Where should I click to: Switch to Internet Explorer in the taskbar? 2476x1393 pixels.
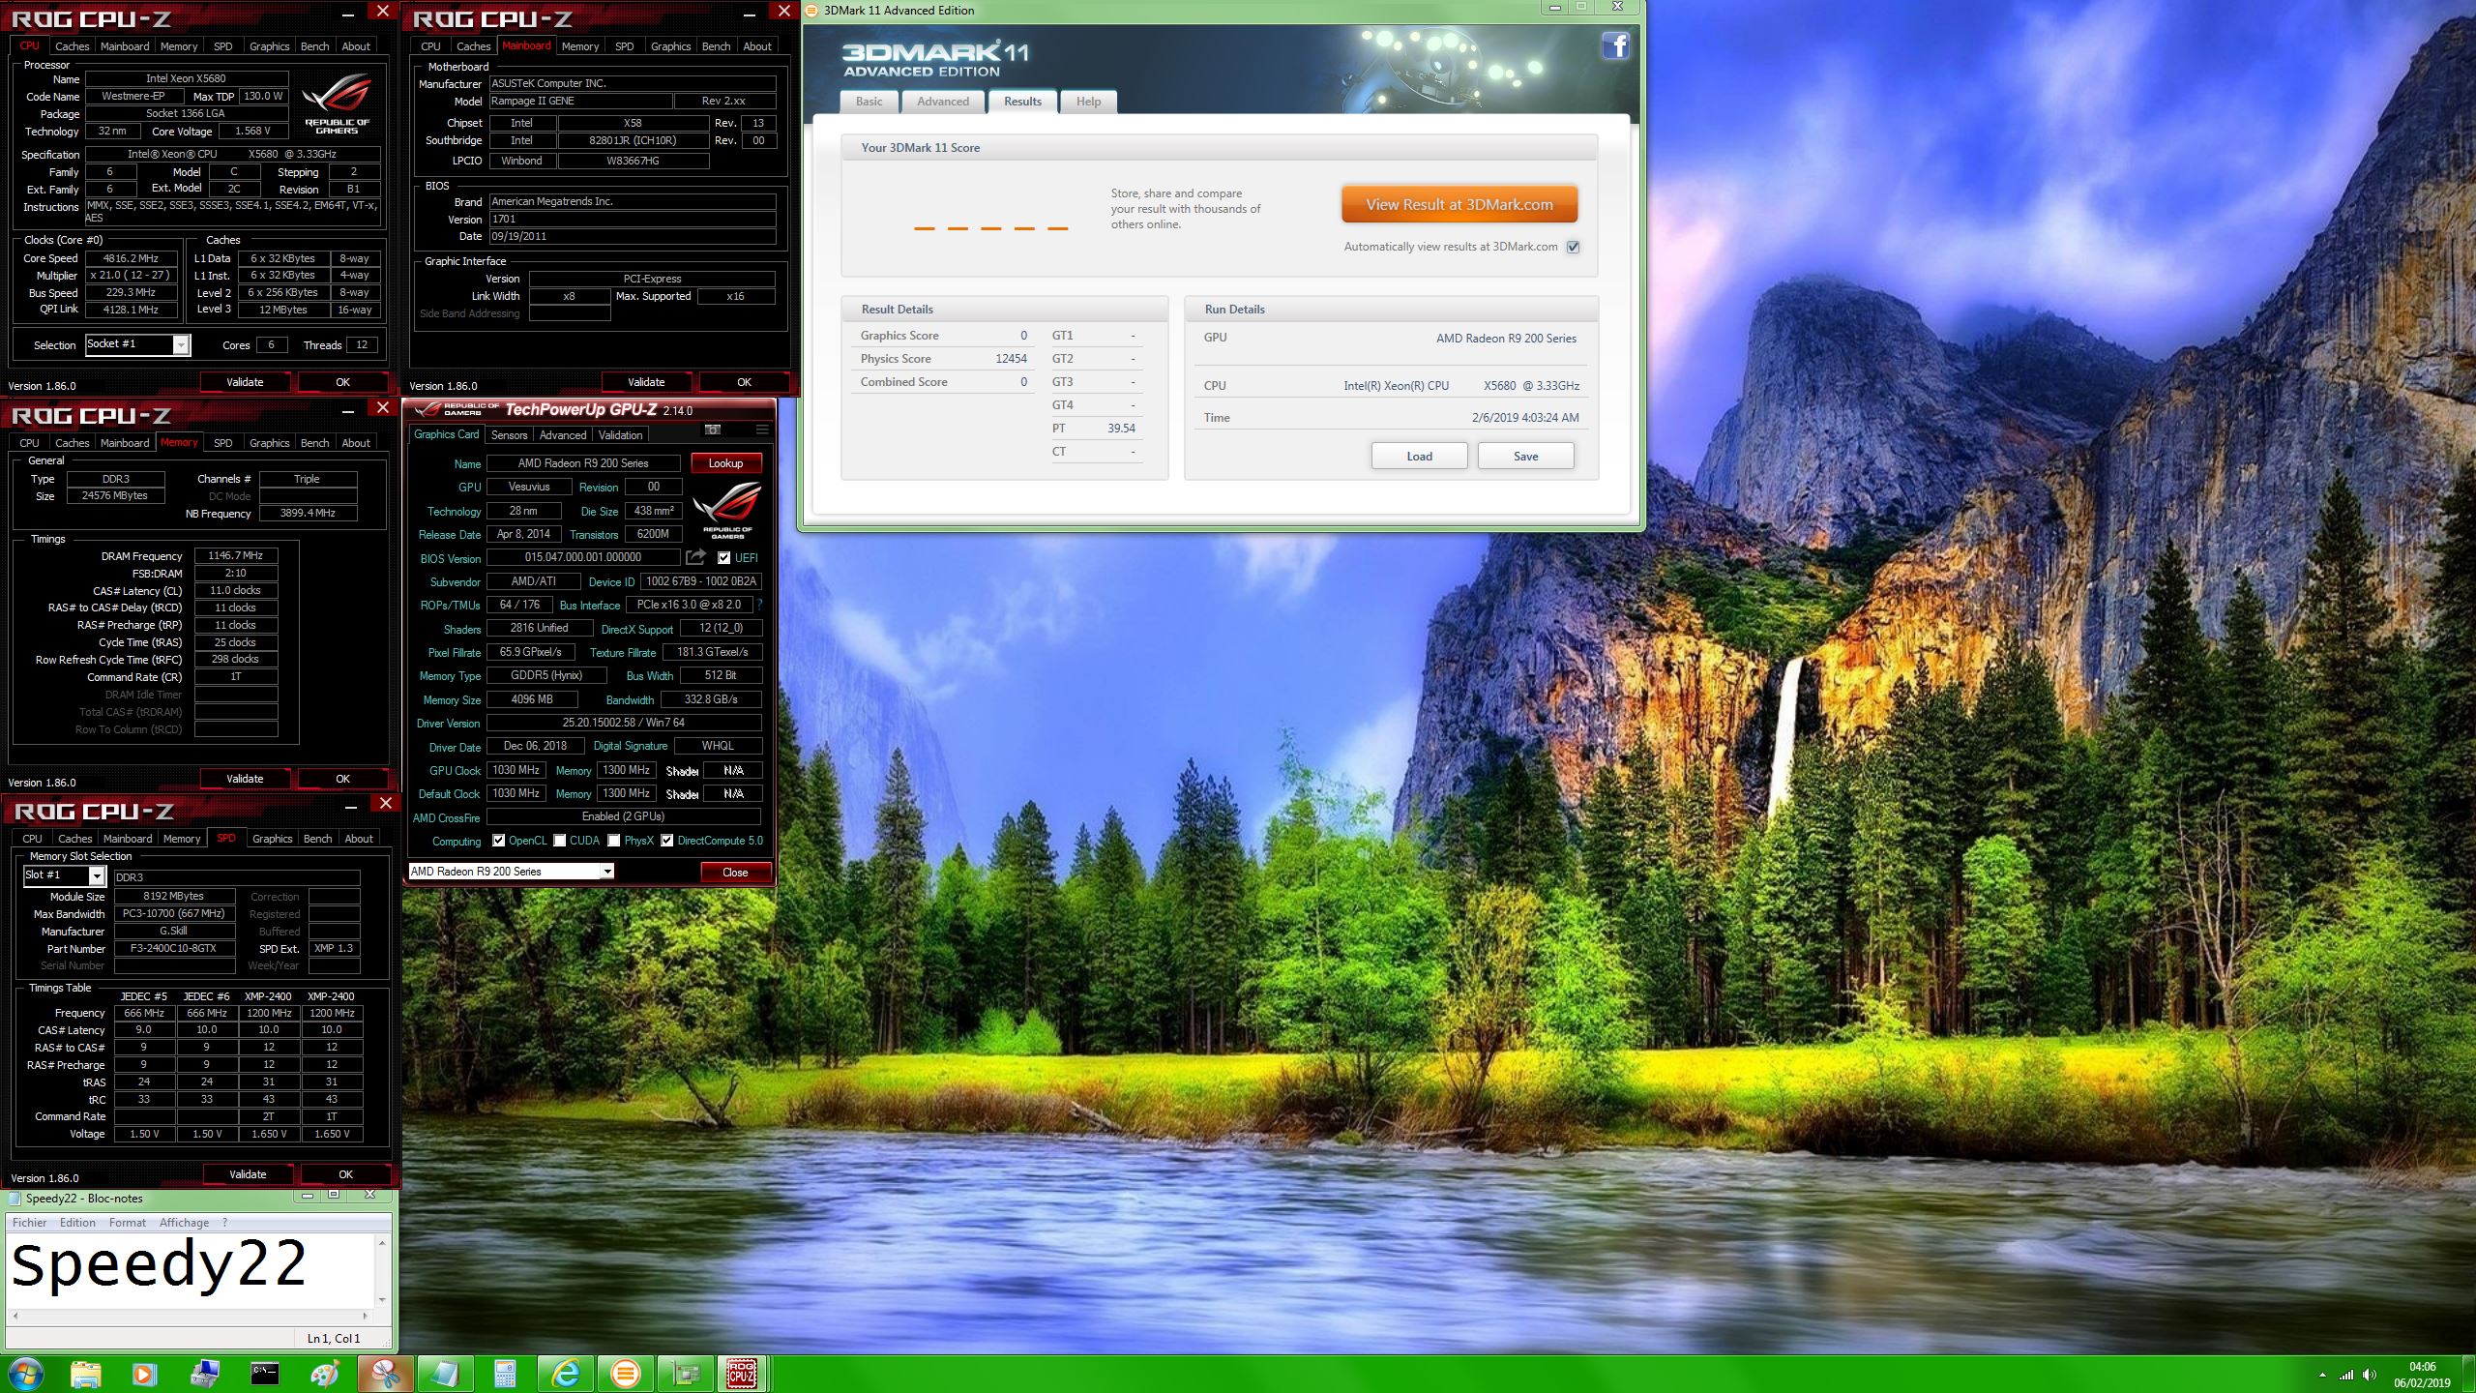tap(565, 1374)
